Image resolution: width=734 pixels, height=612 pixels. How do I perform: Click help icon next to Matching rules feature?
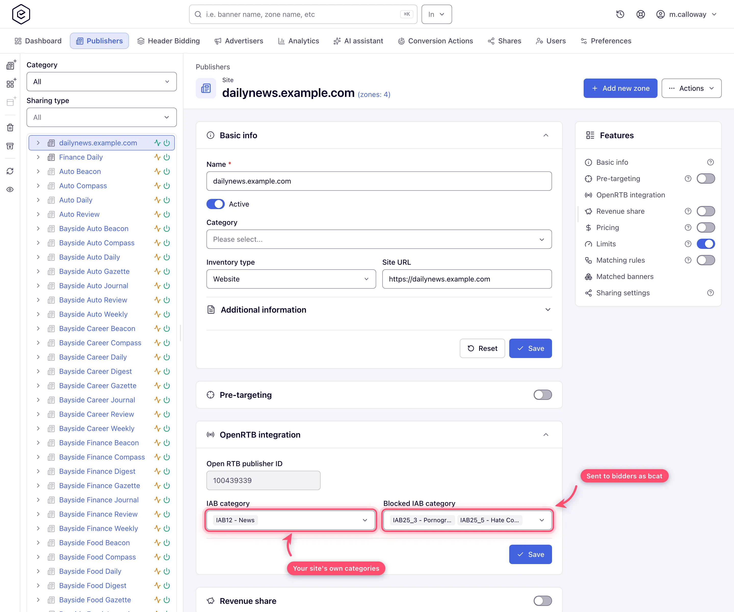click(x=688, y=260)
